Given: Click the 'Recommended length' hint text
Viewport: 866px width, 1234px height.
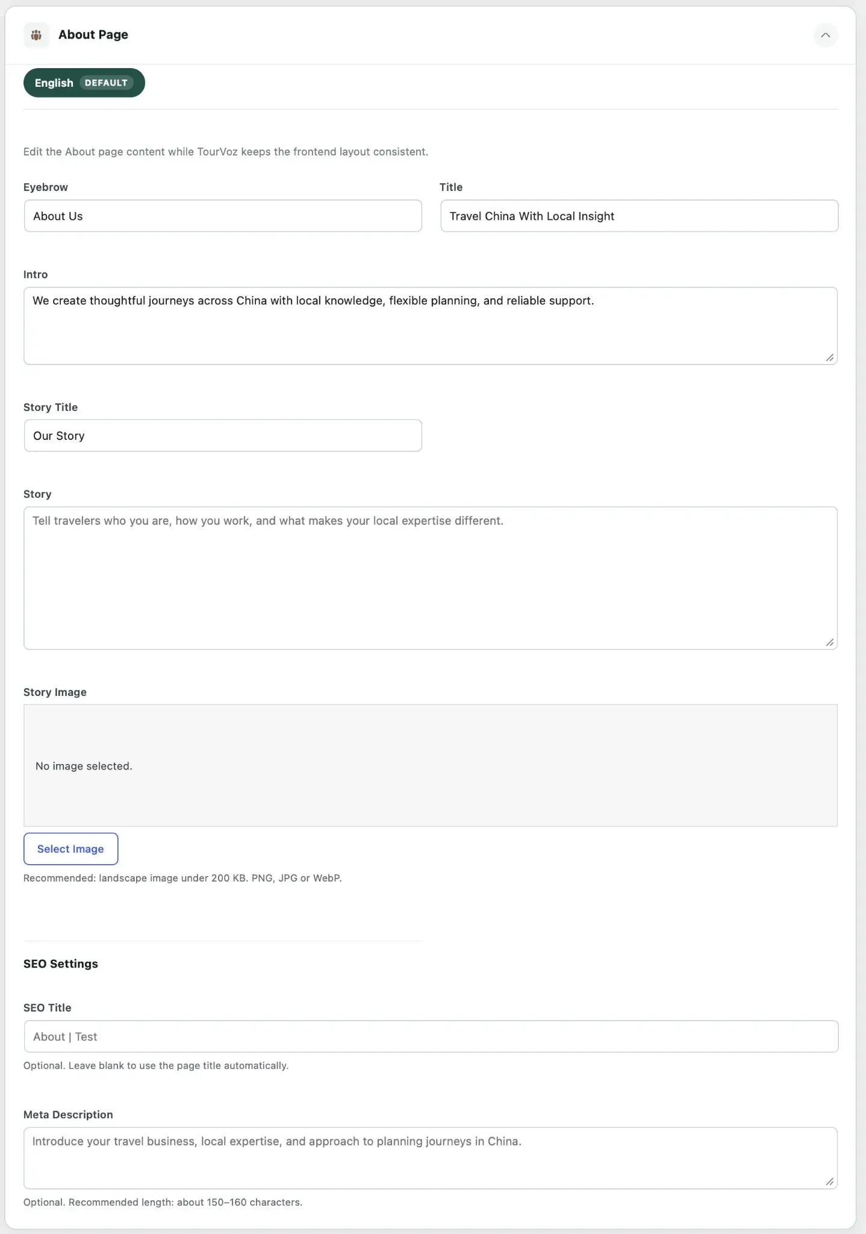Looking at the screenshot, I should (163, 1203).
